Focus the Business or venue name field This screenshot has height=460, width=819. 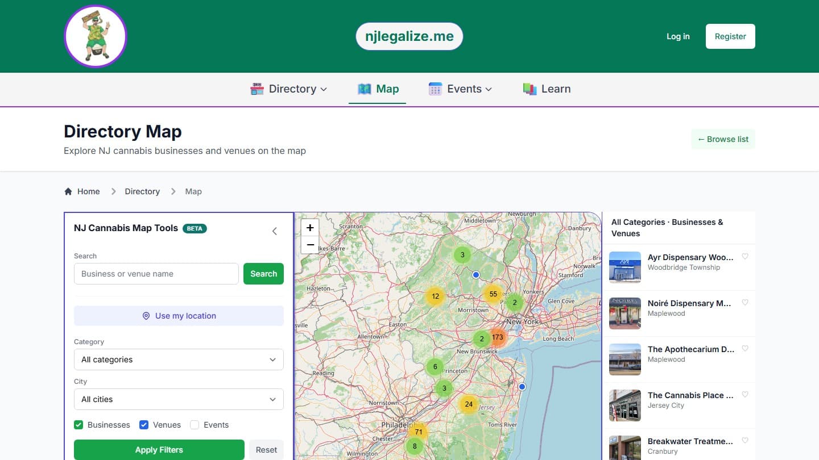tap(156, 274)
